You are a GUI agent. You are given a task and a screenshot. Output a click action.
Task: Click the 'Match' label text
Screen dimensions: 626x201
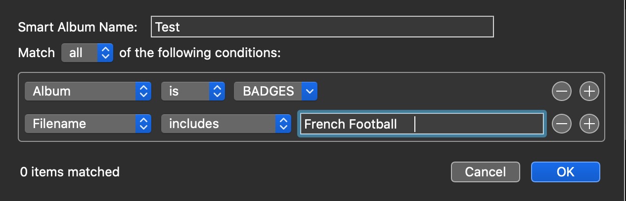36,53
